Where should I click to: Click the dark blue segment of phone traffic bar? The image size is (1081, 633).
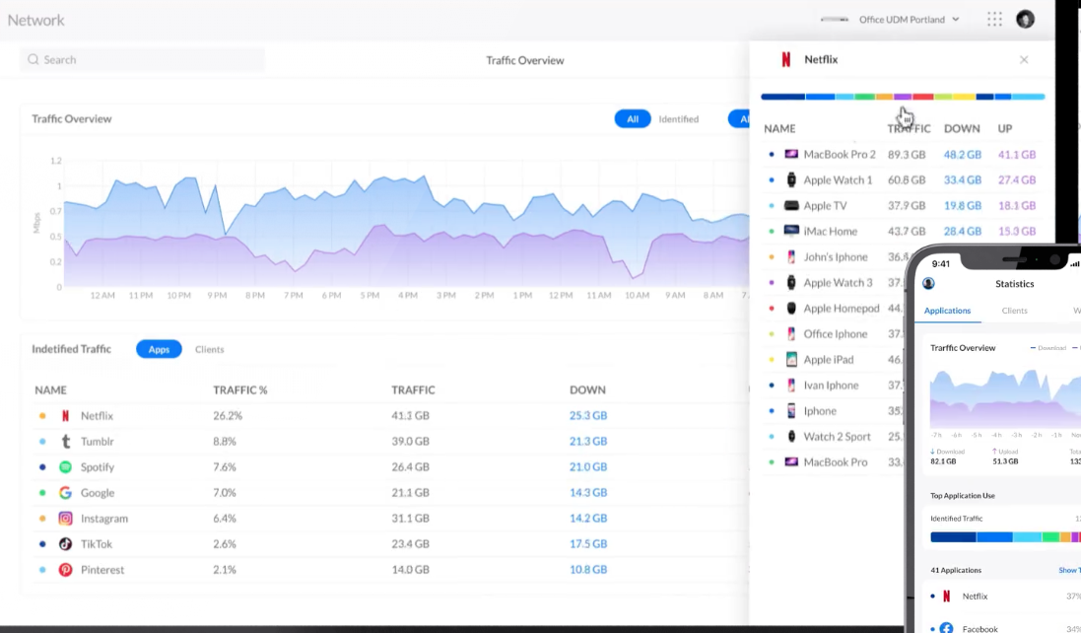tap(954, 537)
